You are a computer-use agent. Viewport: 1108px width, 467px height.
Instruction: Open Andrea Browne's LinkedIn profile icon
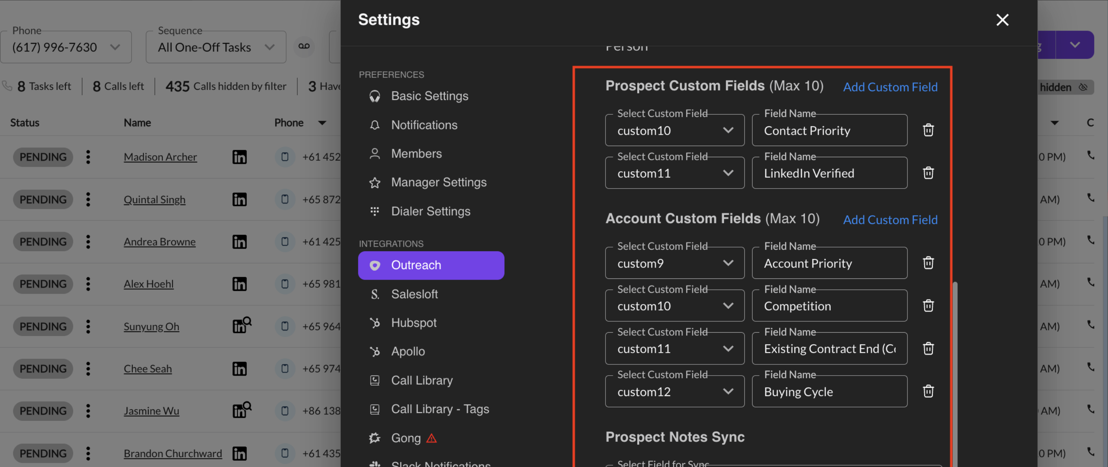pyautogui.click(x=240, y=242)
